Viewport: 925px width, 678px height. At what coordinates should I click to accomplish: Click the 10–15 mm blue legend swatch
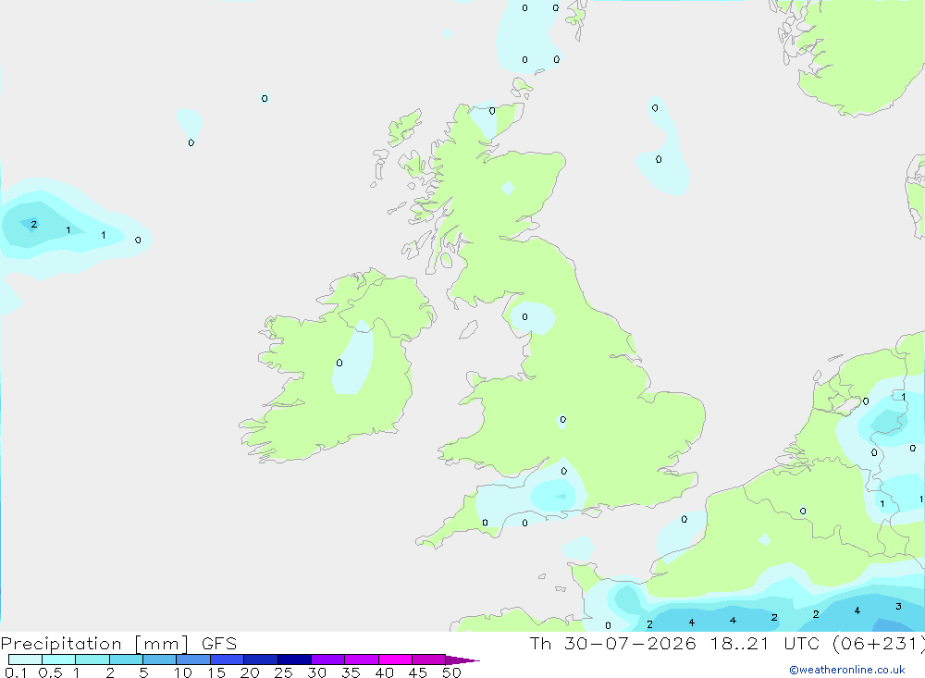click(193, 660)
